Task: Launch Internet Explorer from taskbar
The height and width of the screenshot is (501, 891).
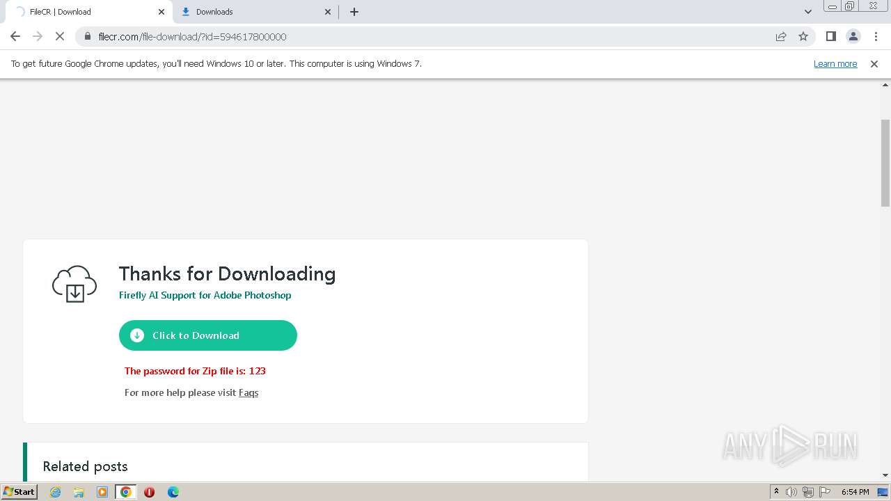Action: (x=56, y=492)
